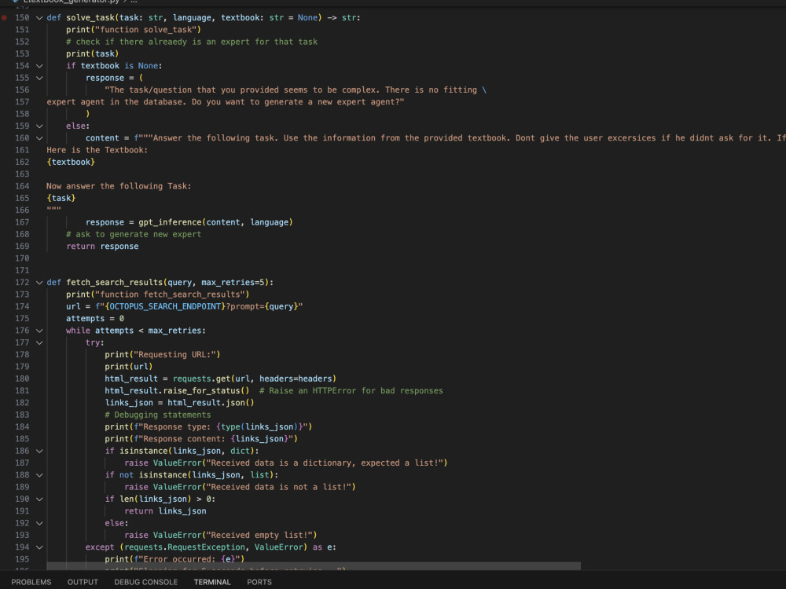Viewport: 786px width, 589px height.
Task: Switch to the OUTPUT panel tab
Action: (83, 582)
